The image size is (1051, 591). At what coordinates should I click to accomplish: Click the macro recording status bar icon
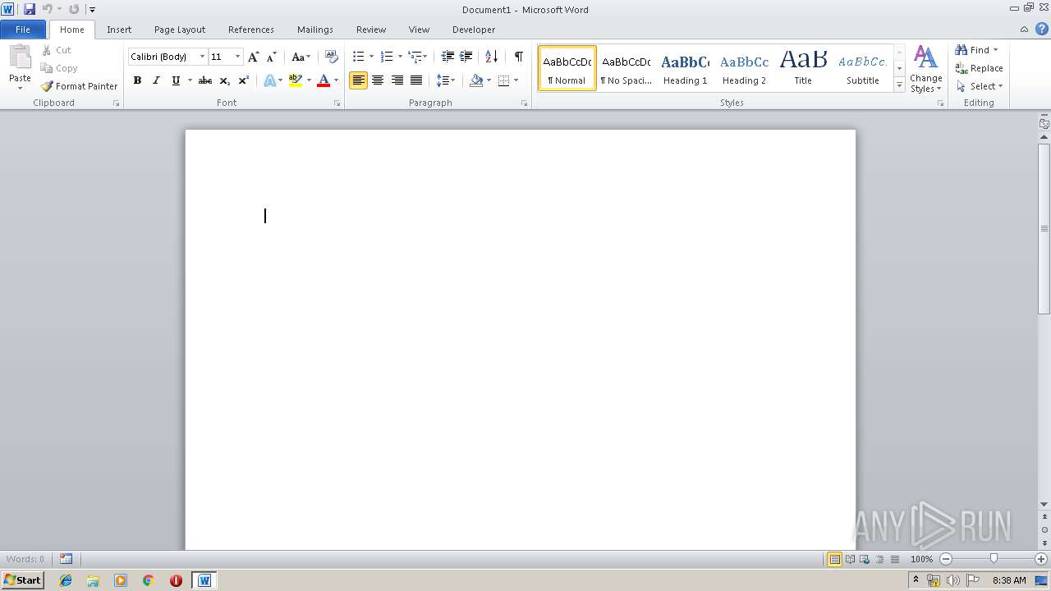coord(66,559)
